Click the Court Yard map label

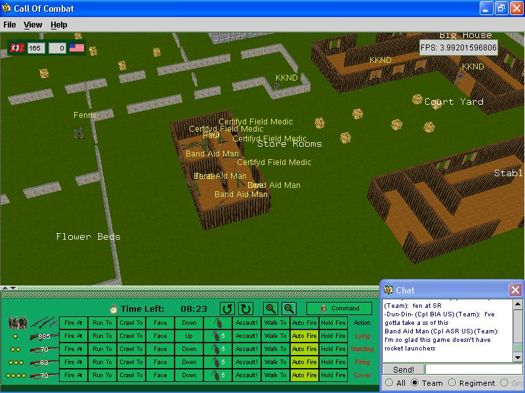point(454,102)
